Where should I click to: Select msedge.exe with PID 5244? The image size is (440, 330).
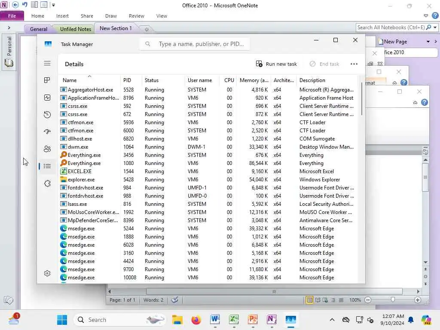(208, 229)
